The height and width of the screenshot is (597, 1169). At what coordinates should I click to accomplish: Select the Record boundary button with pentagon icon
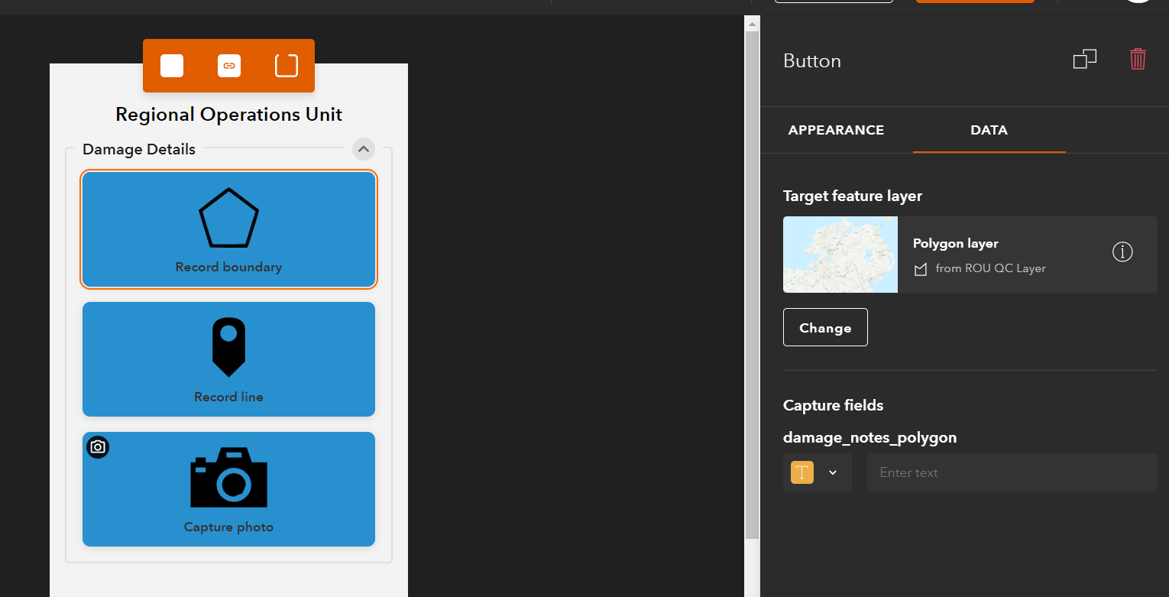click(x=228, y=229)
